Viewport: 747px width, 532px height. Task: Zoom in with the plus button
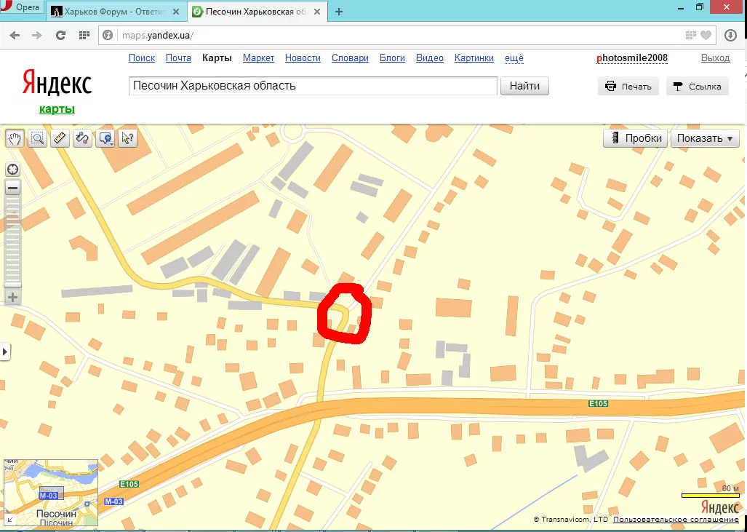(13, 298)
